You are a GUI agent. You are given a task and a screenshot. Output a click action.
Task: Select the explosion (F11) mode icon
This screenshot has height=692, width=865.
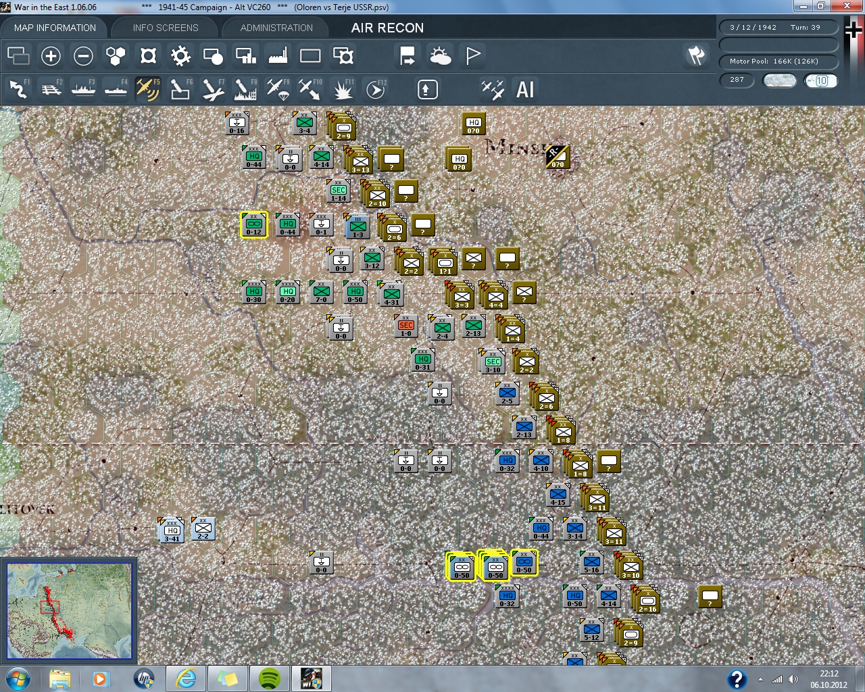(343, 89)
